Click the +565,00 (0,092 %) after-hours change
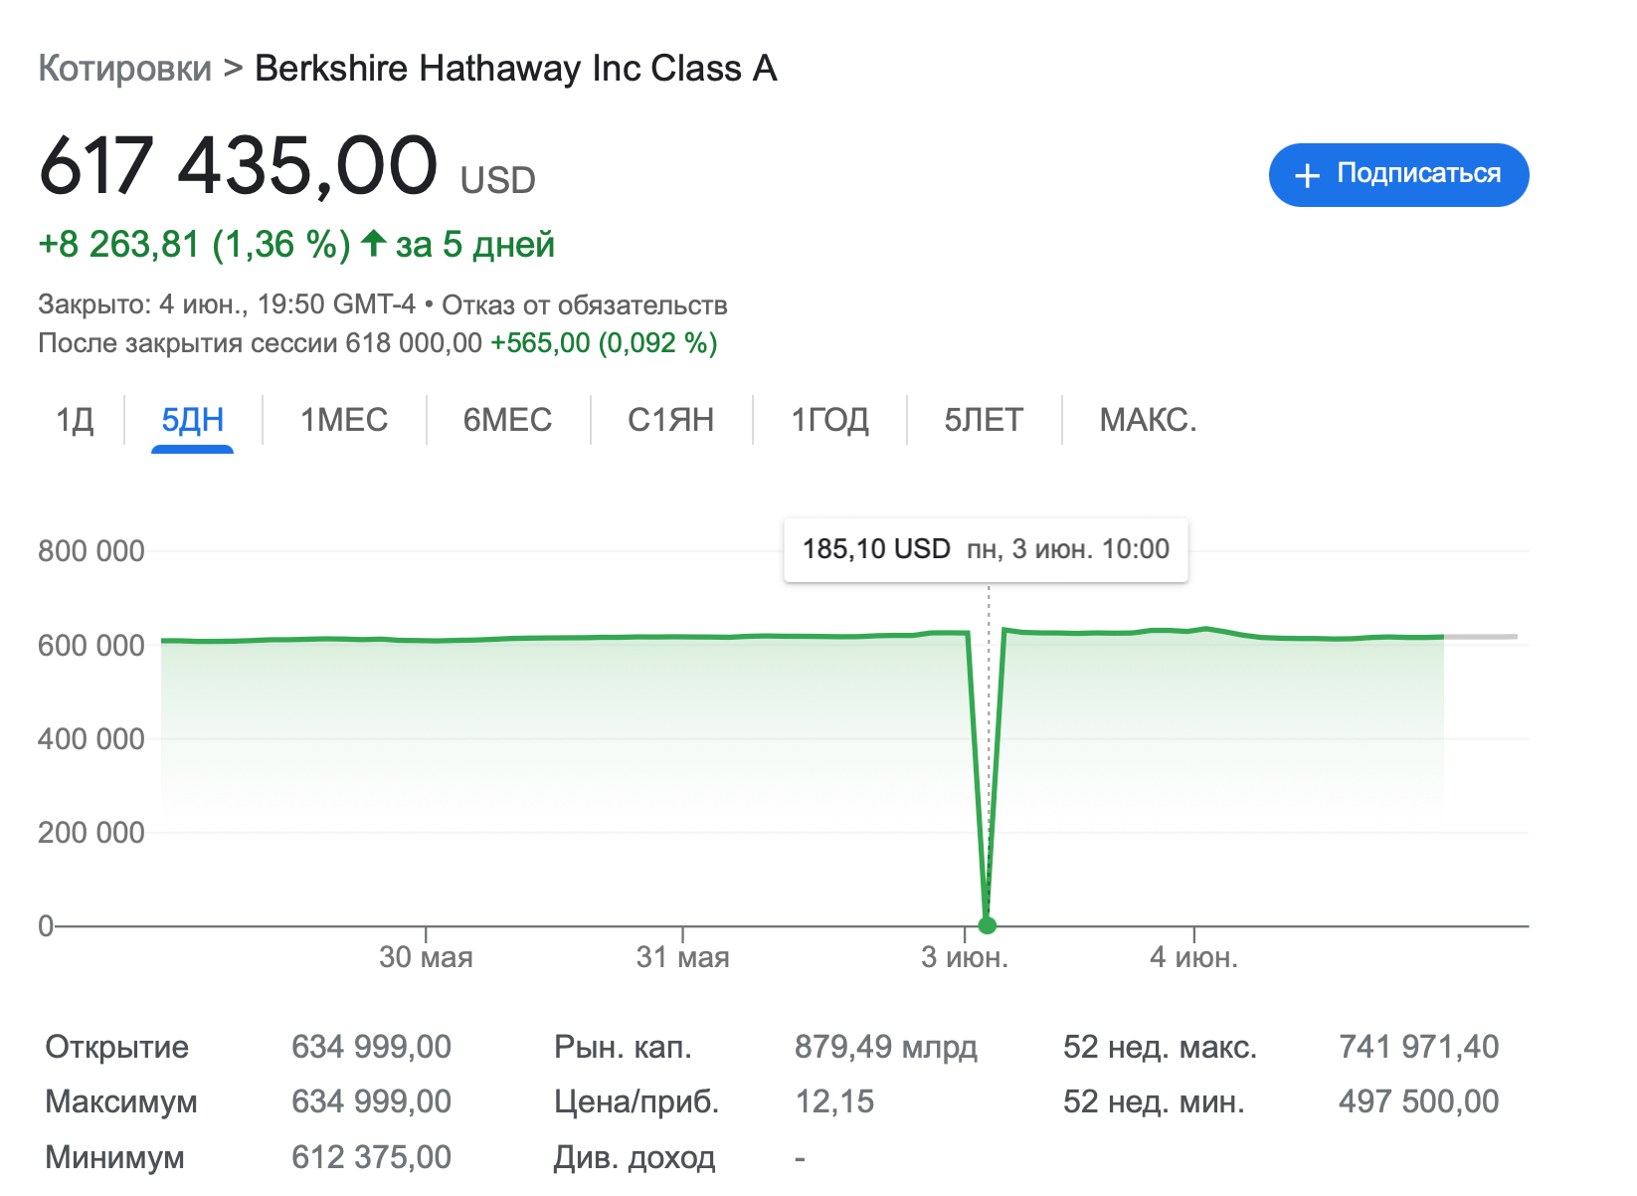Image resolution: width=1637 pixels, height=1196 pixels. [x=604, y=343]
